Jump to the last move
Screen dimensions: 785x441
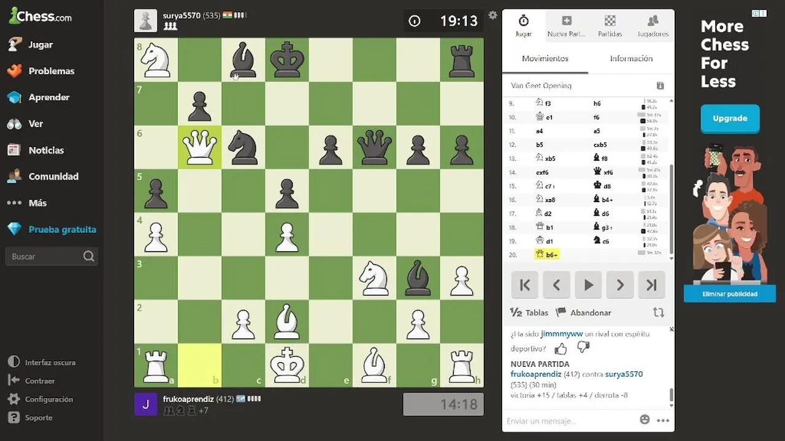(x=652, y=285)
